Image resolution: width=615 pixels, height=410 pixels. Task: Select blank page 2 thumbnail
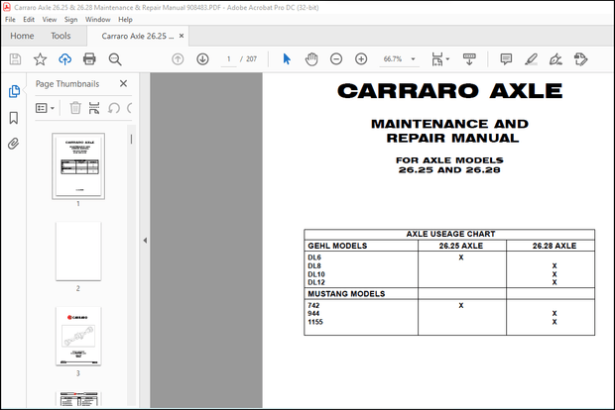[78, 252]
